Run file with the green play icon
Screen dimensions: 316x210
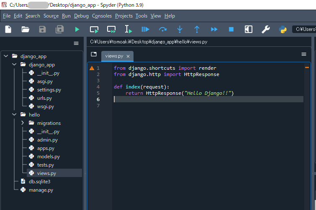point(77,30)
